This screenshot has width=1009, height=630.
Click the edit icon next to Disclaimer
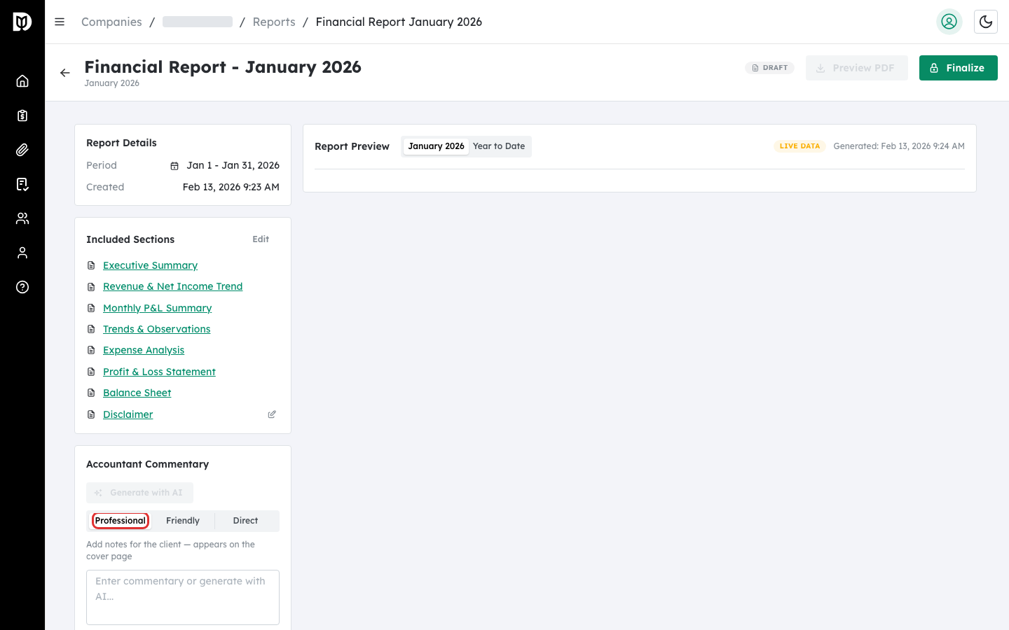[272, 414]
